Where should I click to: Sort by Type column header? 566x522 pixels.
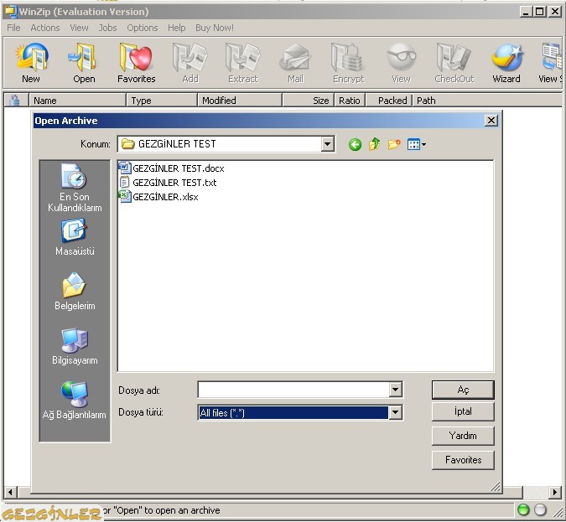(x=162, y=100)
